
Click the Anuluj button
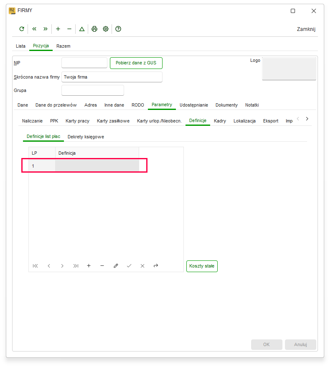click(x=300, y=344)
